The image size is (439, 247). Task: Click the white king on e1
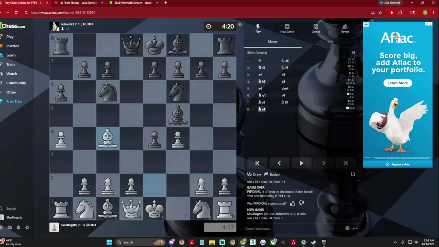click(154, 209)
